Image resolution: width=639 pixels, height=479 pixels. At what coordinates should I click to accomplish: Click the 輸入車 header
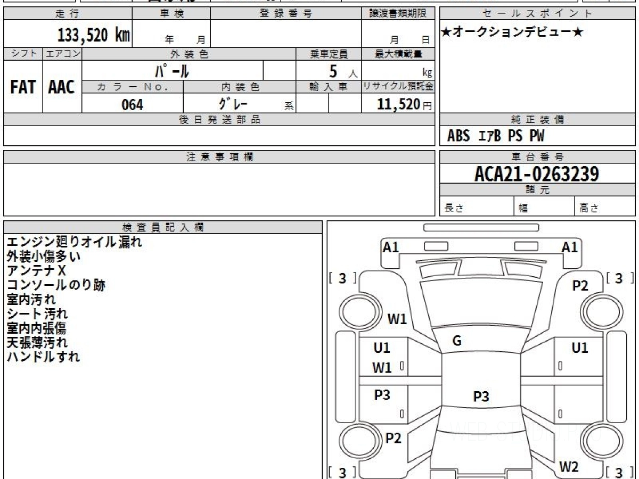pos(329,87)
